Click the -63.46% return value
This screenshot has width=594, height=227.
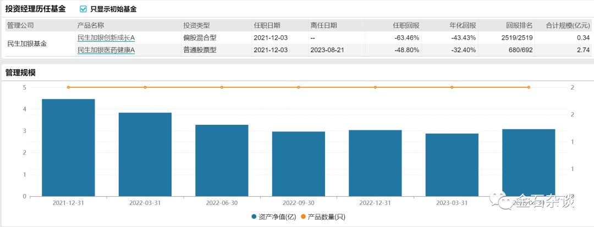(407, 37)
